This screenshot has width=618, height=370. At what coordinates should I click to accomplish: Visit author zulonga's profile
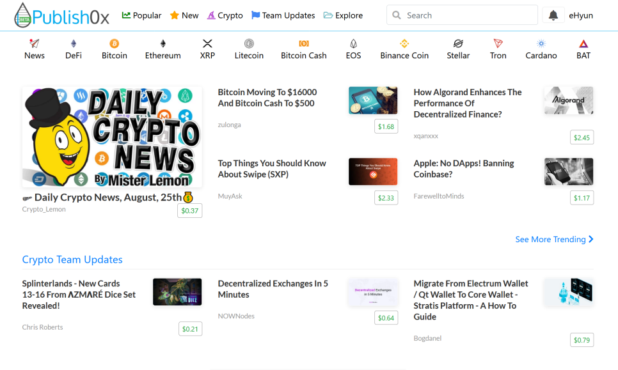pos(230,125)
